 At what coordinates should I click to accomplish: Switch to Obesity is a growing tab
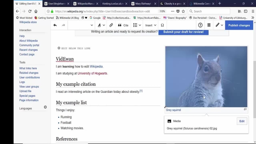pyautogui.click(x=173, y=3)
